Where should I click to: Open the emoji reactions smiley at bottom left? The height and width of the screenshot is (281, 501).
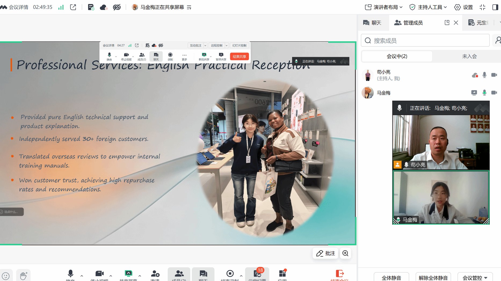coord(6,276)
